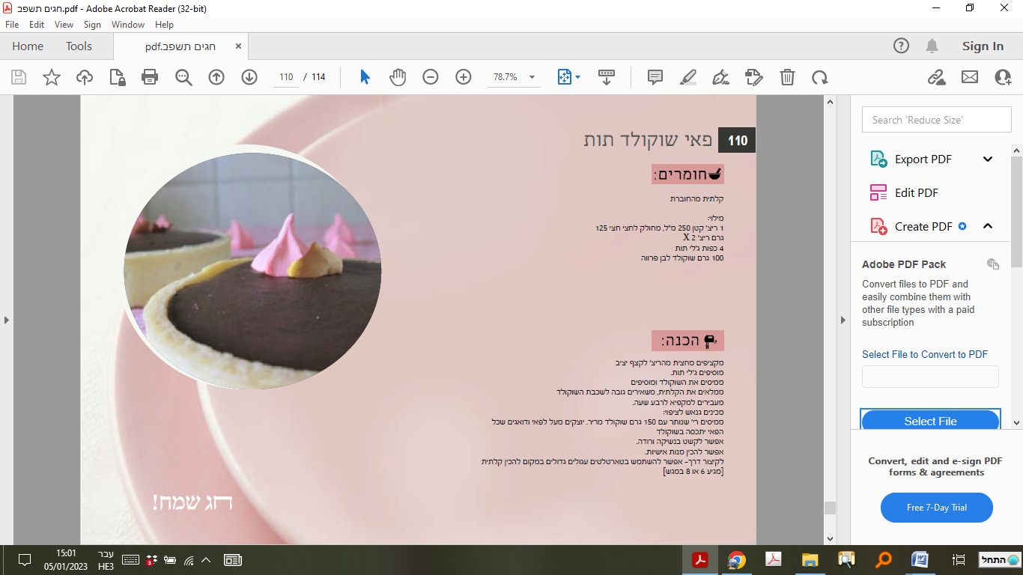Screen dimensions: 1023x575
Task: Switch to the Home tab
Action: pos(28,46)
